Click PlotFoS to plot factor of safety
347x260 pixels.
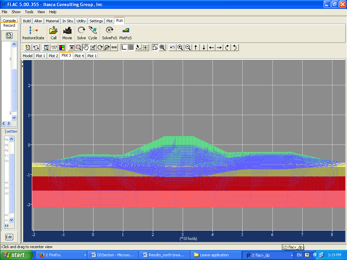pyautogui.click(x=125, y=33)
